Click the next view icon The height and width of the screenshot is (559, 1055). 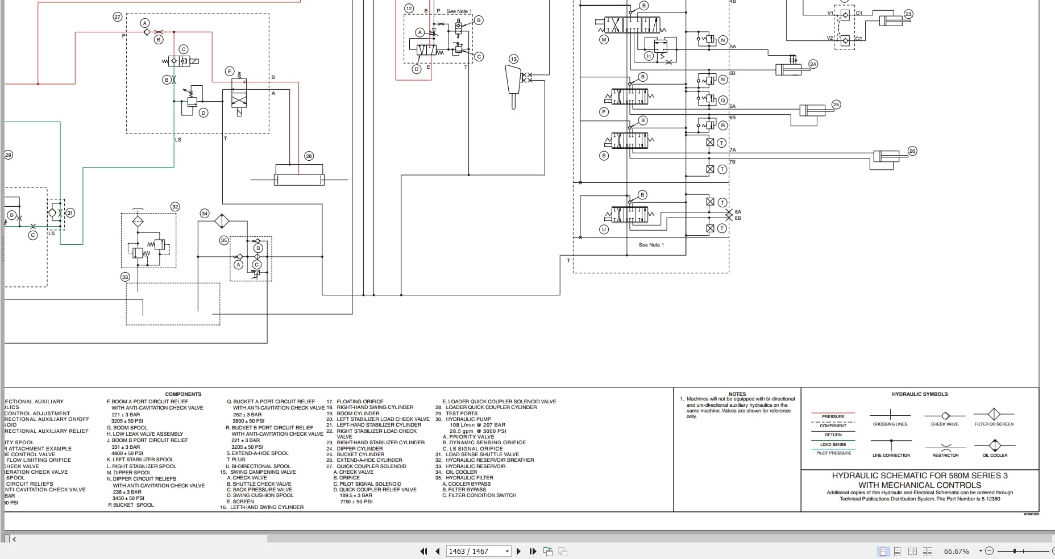coord(563,551)
